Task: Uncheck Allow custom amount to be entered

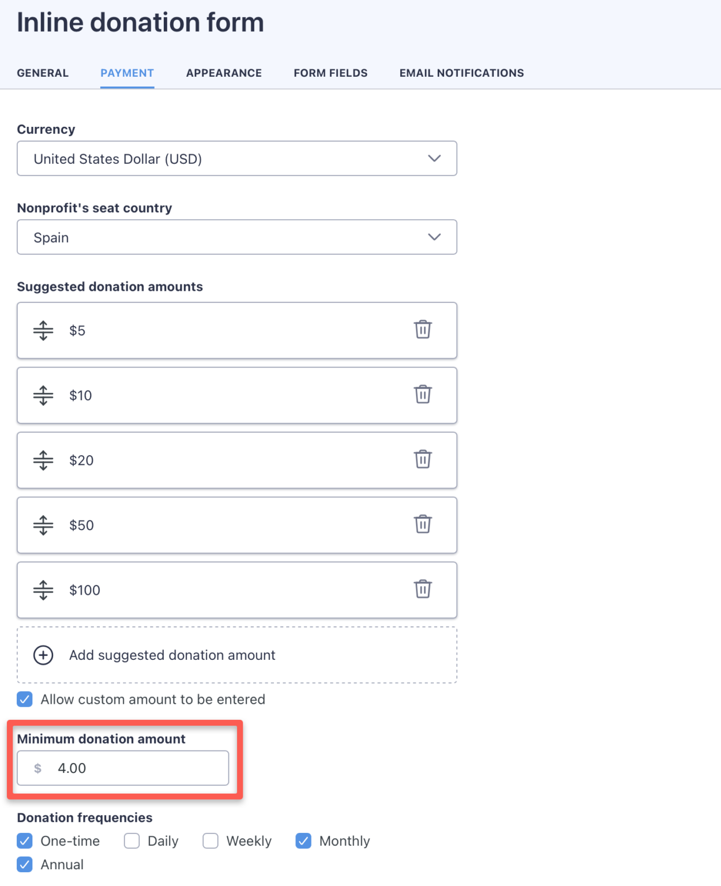Action: 24,699
